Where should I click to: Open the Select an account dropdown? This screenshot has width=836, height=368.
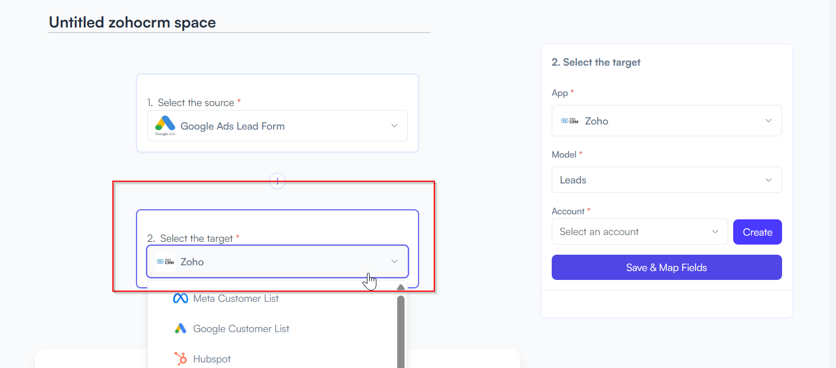[640, 232]
